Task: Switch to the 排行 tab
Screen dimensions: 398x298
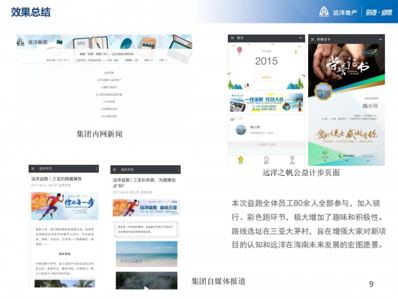Action: tap(267, 159)
